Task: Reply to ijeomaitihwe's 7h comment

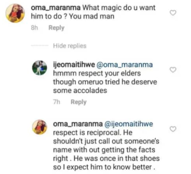Action: [78, 102]
